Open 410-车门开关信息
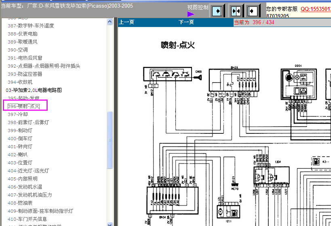The height and width of the screenshot is (226, 331). click(x=27, y=219)
